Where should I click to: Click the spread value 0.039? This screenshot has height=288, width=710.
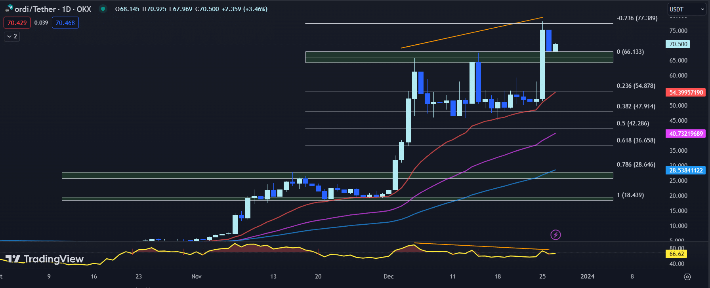click(41, 23)
